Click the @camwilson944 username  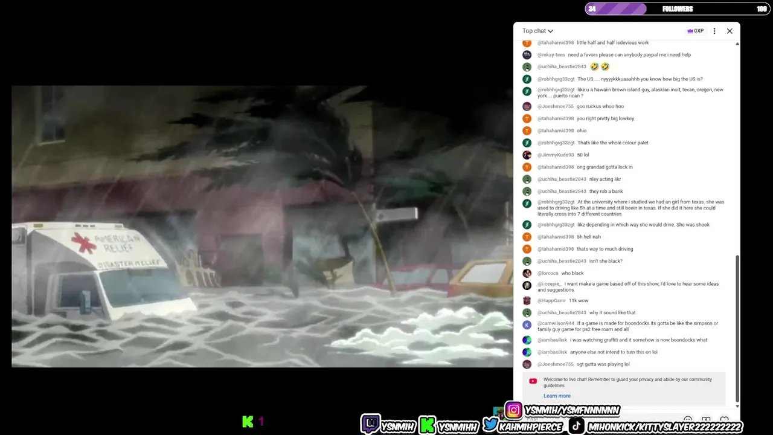click(556, 323)
